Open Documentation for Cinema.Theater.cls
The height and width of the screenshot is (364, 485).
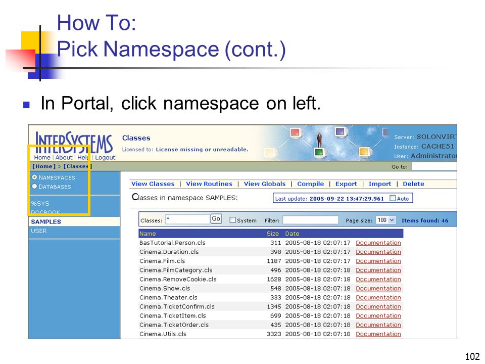(x=378, y=297)
